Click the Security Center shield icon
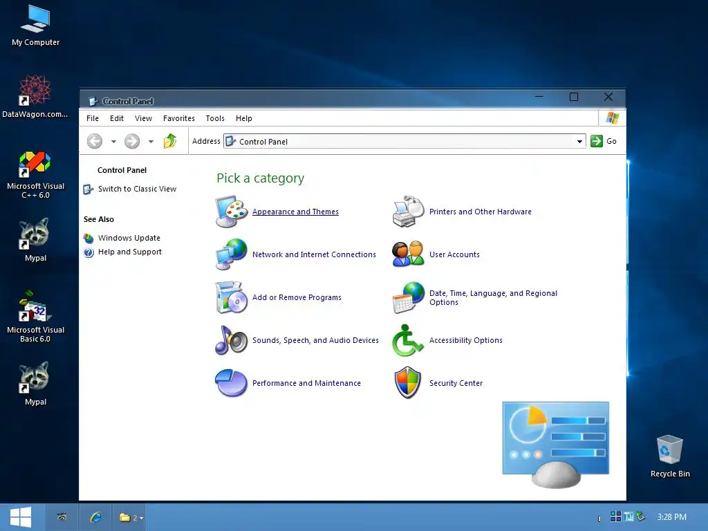708x531 pixels. (x=408, y=383)
